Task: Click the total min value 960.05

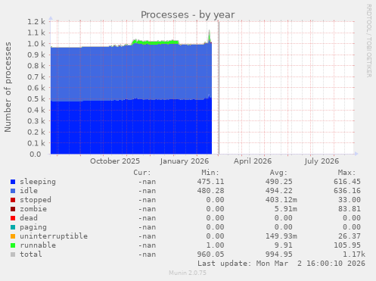Action: click(x=210, y=254)
